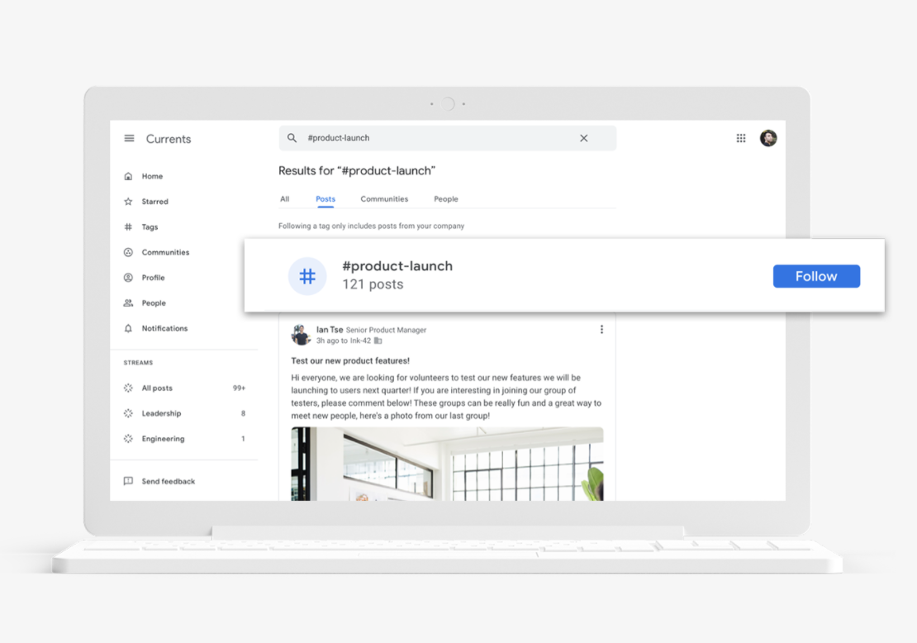Click the search field with #product-launch
Screen dimensions: 917x643
tap(448, 138)
